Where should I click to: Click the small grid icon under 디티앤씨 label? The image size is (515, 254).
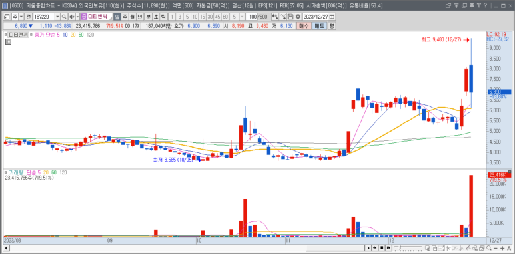pyautogui.click(x=8, y=41)
